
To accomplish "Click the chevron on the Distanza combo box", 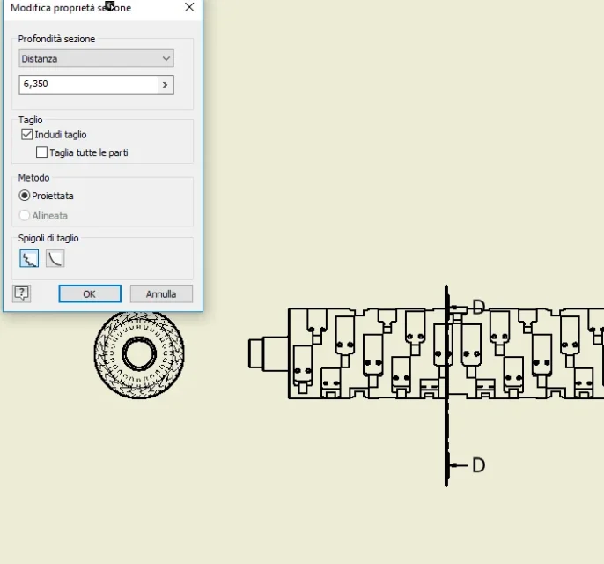I will click(x=166, y=58).
